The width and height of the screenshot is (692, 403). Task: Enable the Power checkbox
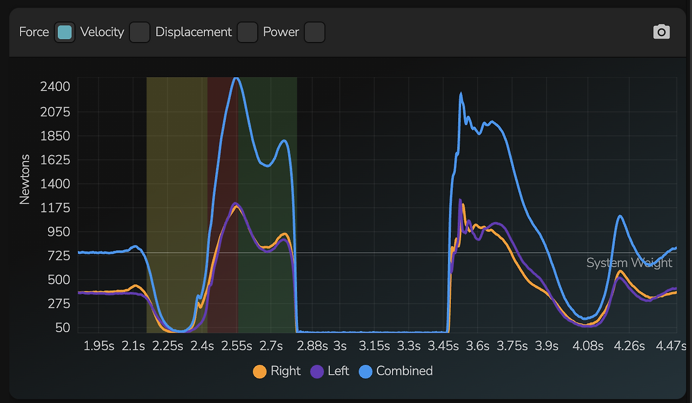315,32
